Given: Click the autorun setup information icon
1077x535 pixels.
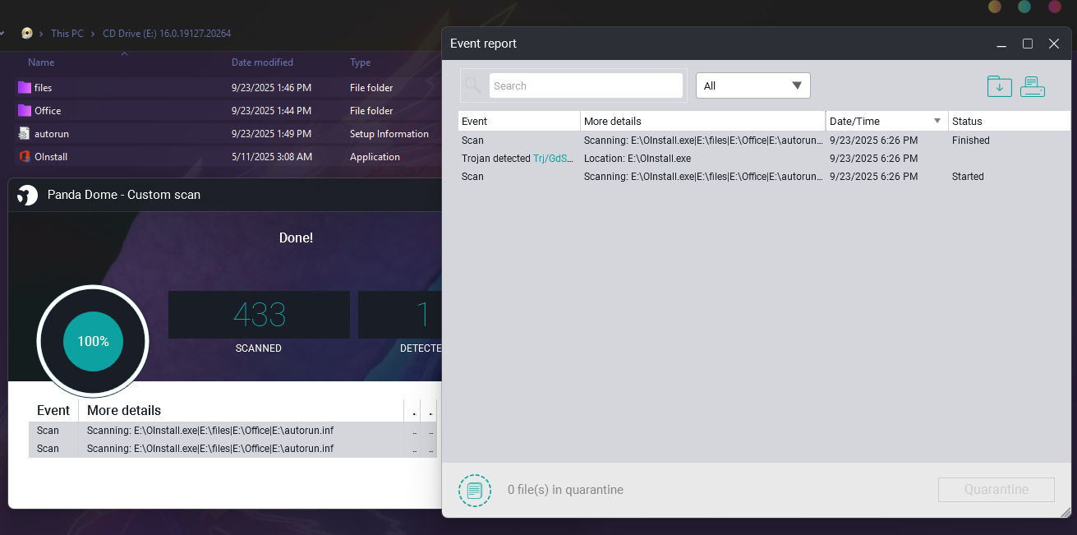Looking at the screenshot, I should (24, 133).
